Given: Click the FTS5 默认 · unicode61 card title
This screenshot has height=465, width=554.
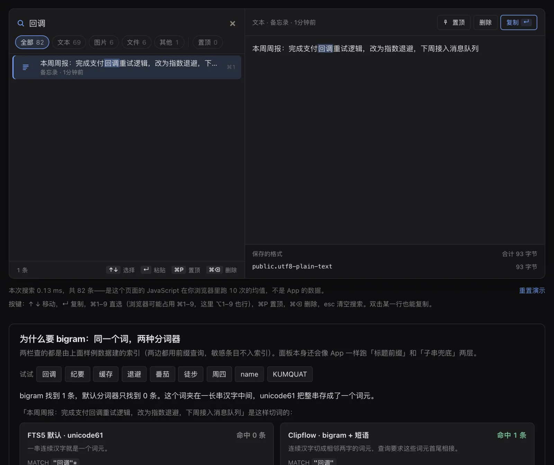Looking at the screenshot, I should pyautogui.click(x=65, y=435).
